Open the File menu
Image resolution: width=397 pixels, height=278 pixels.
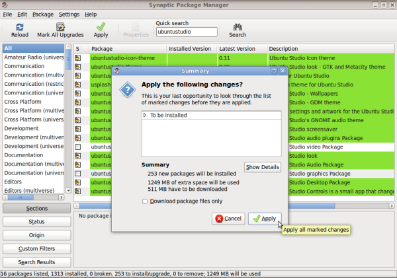7,15
